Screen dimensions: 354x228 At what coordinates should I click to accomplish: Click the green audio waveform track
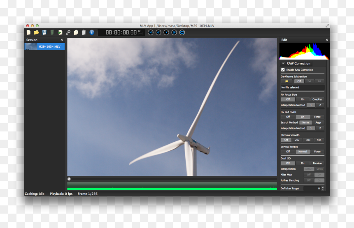coord(172,187)
